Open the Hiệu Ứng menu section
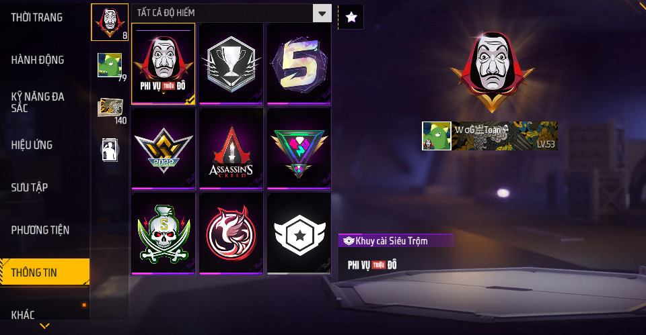Viewport: 646px width, 335px height. point(32,145)
